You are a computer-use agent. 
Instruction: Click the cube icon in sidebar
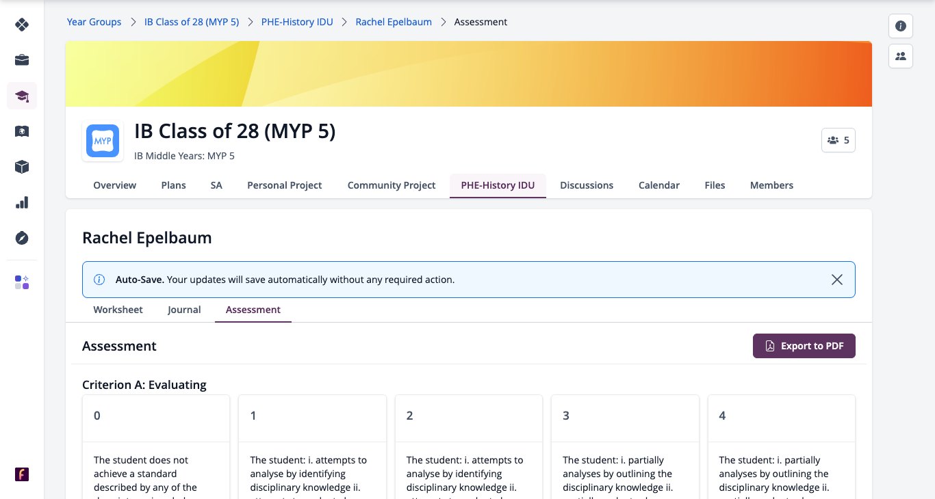(x=22, y=167)
